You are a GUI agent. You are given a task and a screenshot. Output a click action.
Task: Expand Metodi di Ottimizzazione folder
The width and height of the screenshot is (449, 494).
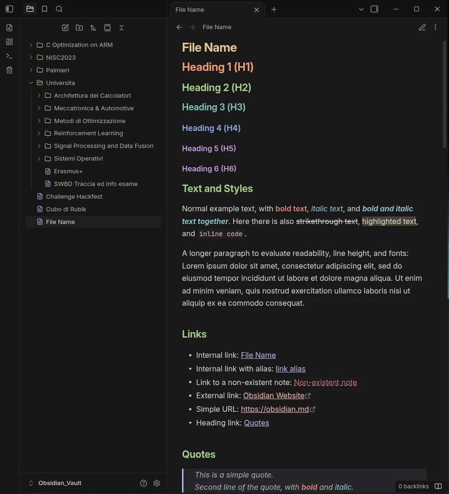point(39,121)
